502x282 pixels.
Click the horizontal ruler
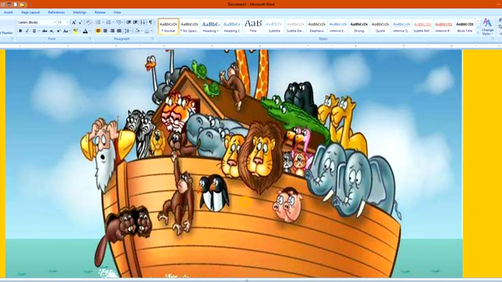tap(251, 46)
